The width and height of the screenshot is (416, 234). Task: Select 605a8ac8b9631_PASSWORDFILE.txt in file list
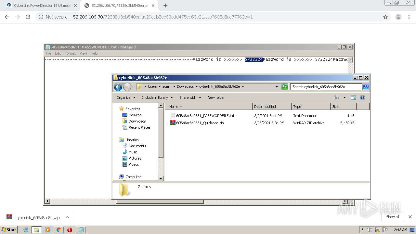click(205, 116)
